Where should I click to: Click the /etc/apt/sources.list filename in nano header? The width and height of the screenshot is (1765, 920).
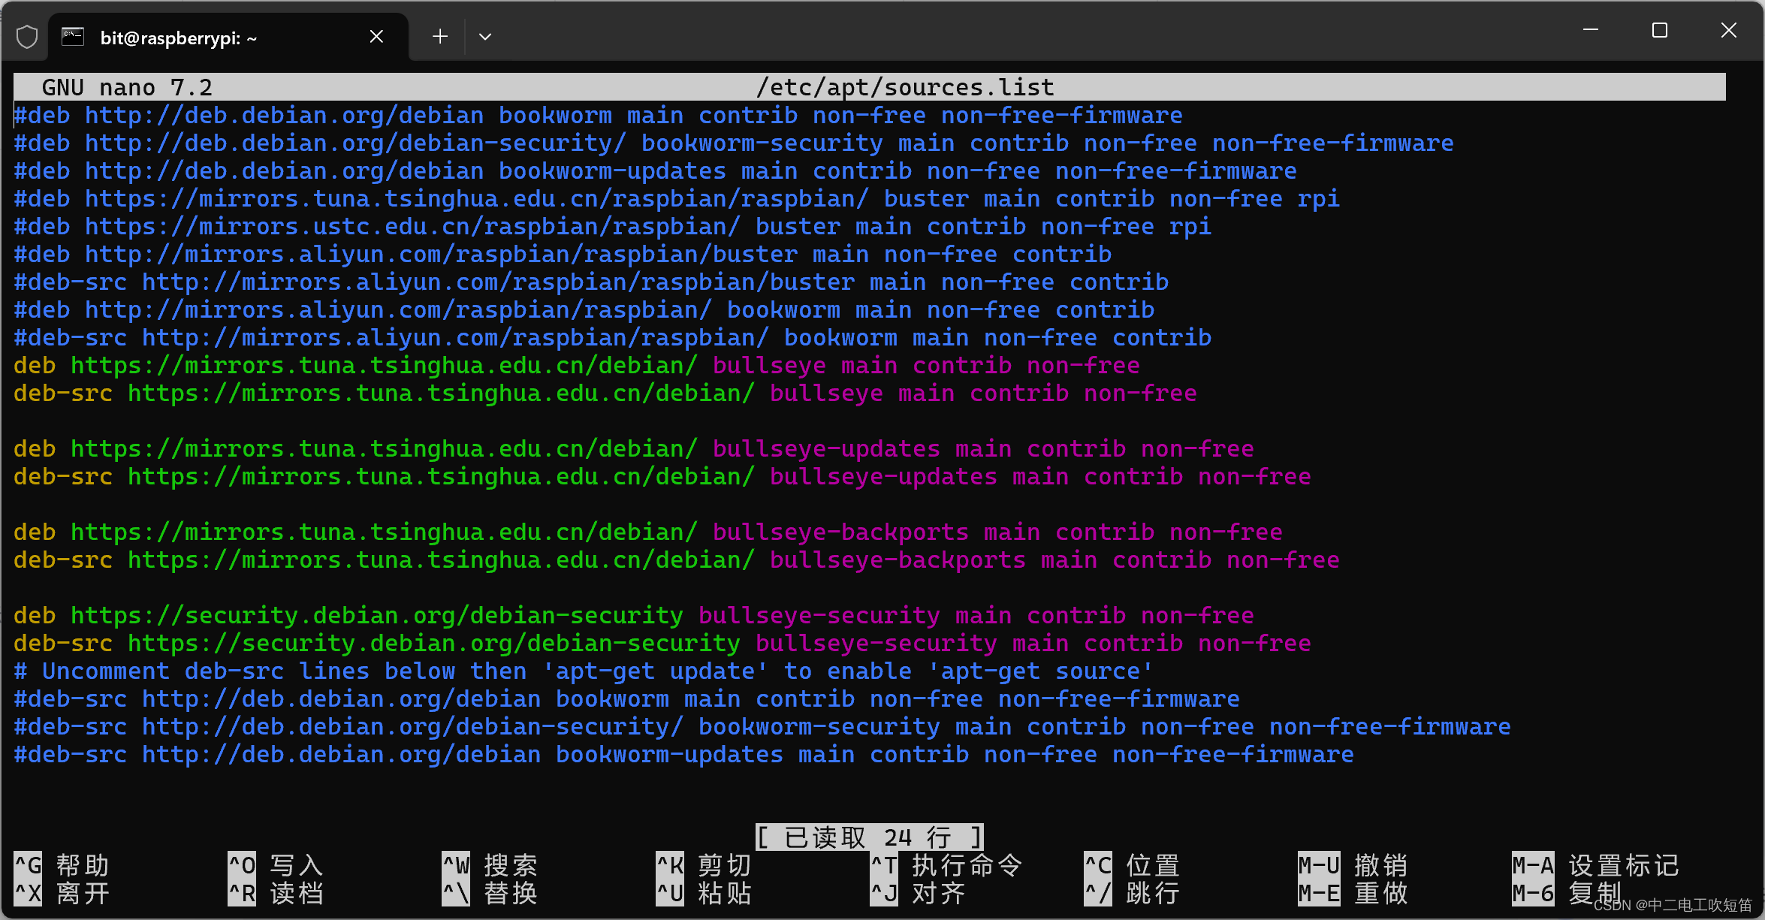coord(904,88)
